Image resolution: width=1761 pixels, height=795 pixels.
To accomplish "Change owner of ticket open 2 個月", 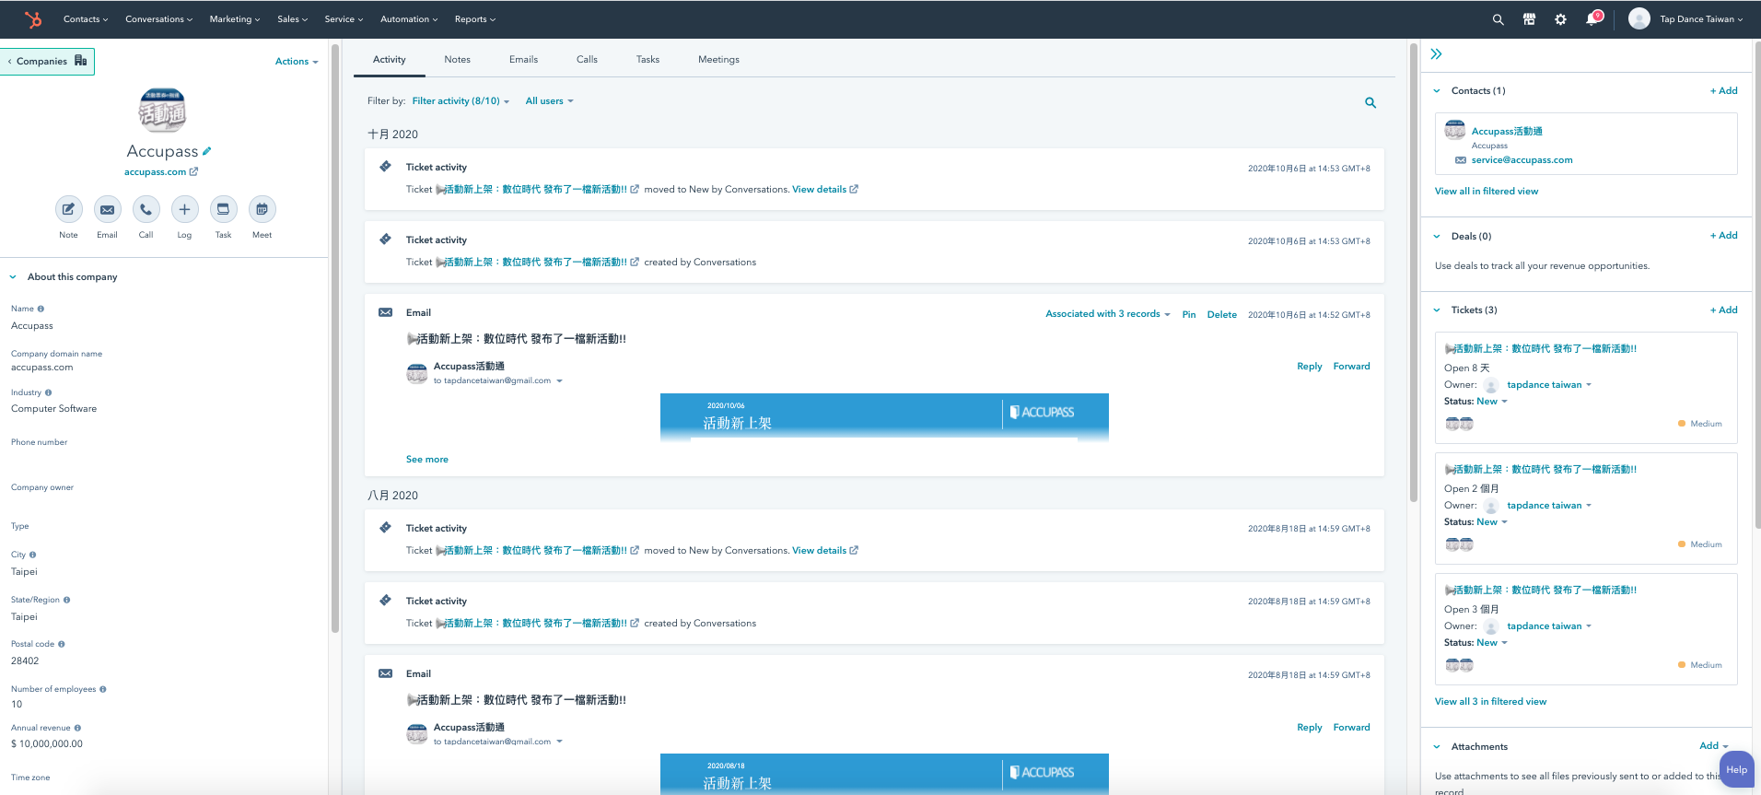I will [x=1549, y=506].
